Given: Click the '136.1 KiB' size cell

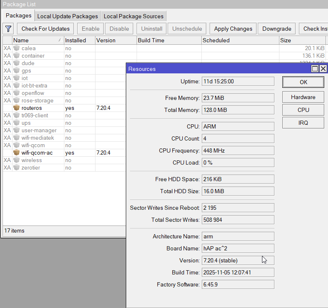Looking at the screenshot, I should [313, 56].
